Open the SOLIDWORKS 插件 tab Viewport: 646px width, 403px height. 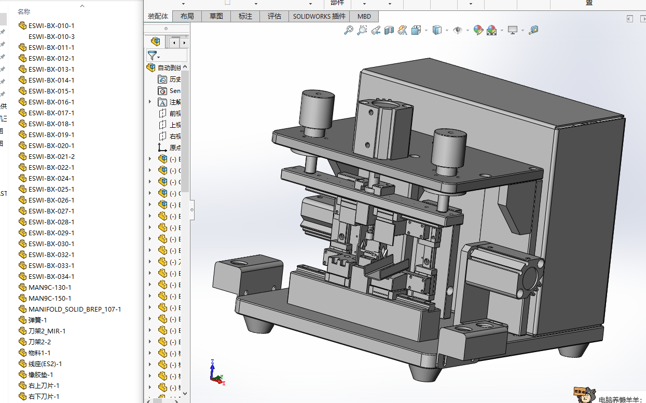click(x=319, y=16)
